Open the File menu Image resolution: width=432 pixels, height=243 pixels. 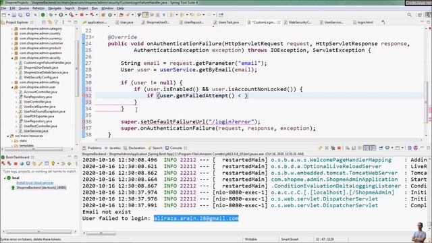point(3,8)
